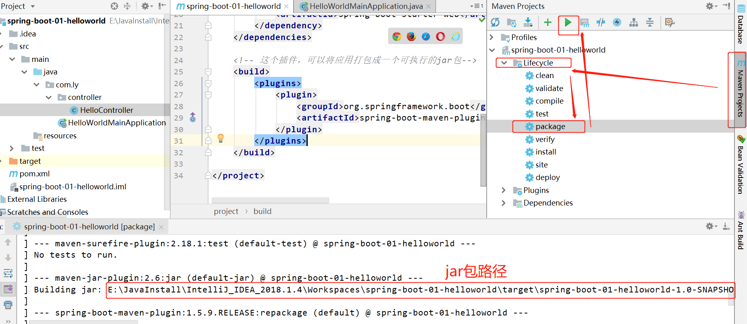Open in Chrome browser icon

(397, 37)
